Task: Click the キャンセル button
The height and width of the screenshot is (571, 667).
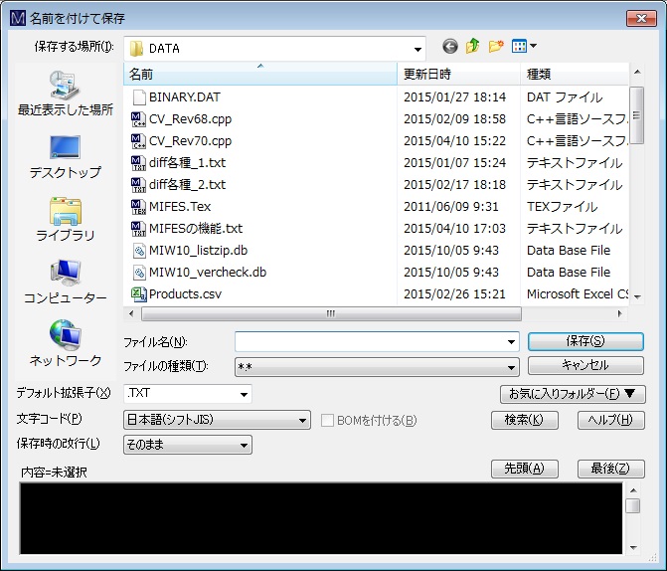Action: (584, 365)
